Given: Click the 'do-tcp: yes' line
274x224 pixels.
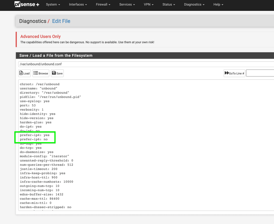Looking at the screenshot, I should point(31,148).
